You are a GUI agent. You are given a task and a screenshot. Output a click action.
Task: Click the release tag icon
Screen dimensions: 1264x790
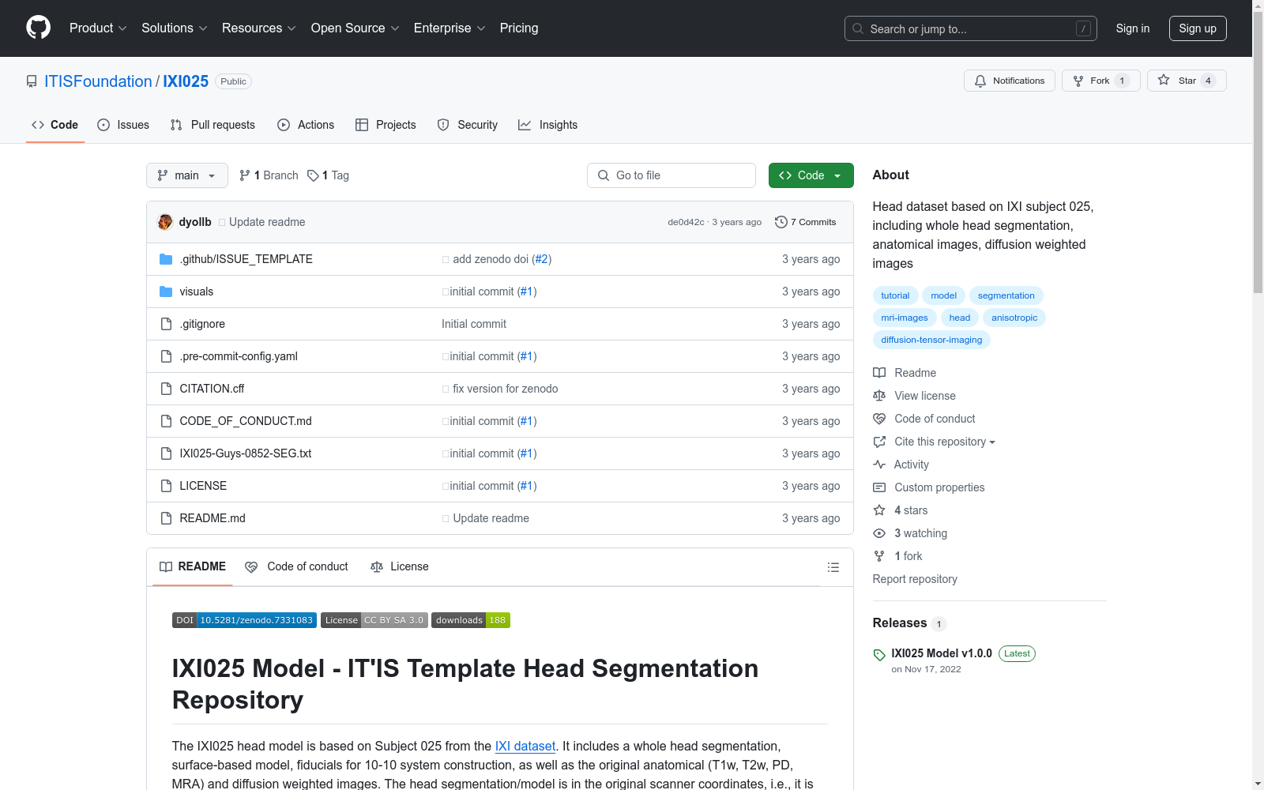tap(879, 655)
